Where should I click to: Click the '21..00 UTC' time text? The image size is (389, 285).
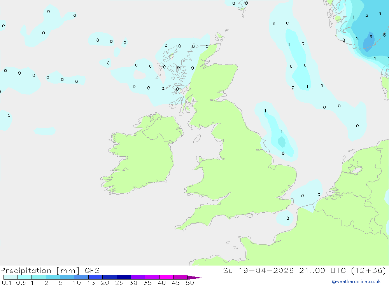(x=322, y=270)
